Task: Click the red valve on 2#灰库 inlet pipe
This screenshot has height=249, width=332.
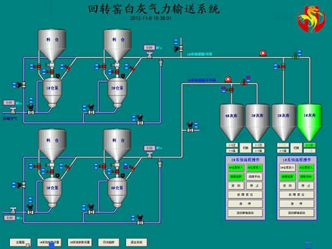Action: point(283,66)
